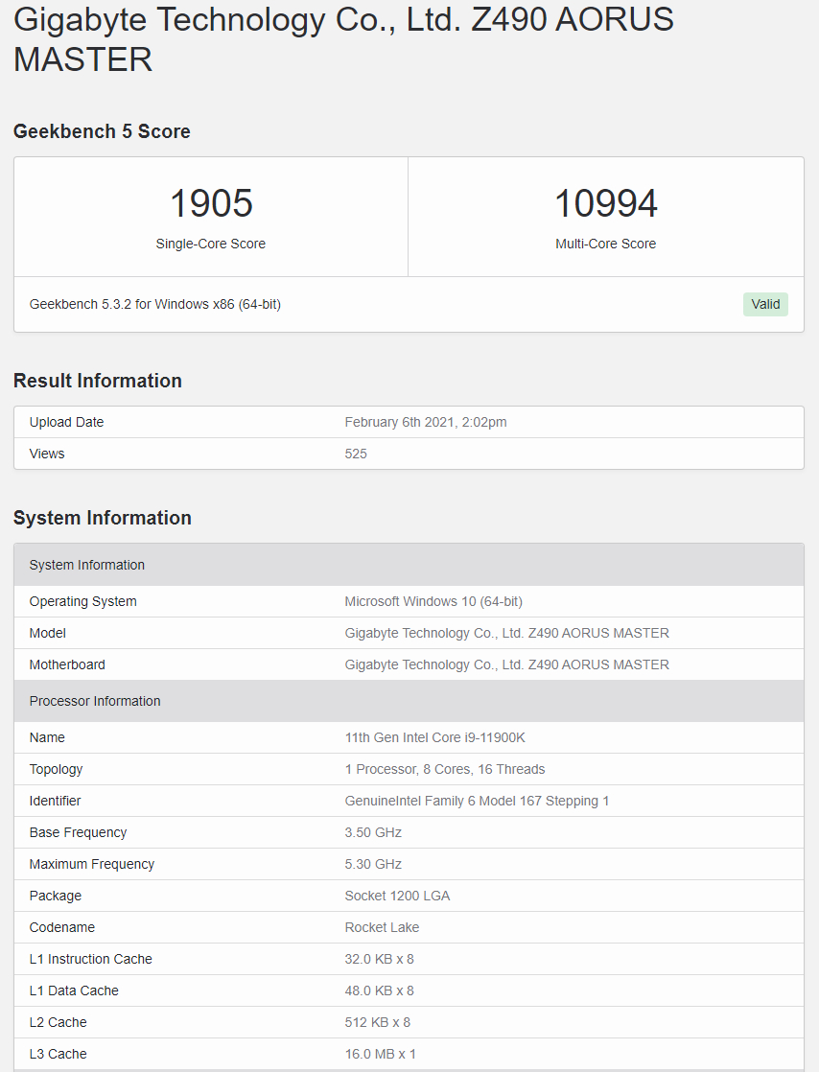819x1072 pixels.
Task: Click the page title Z490 AORUS MASTER heading
Action: (x=343, y=38)
